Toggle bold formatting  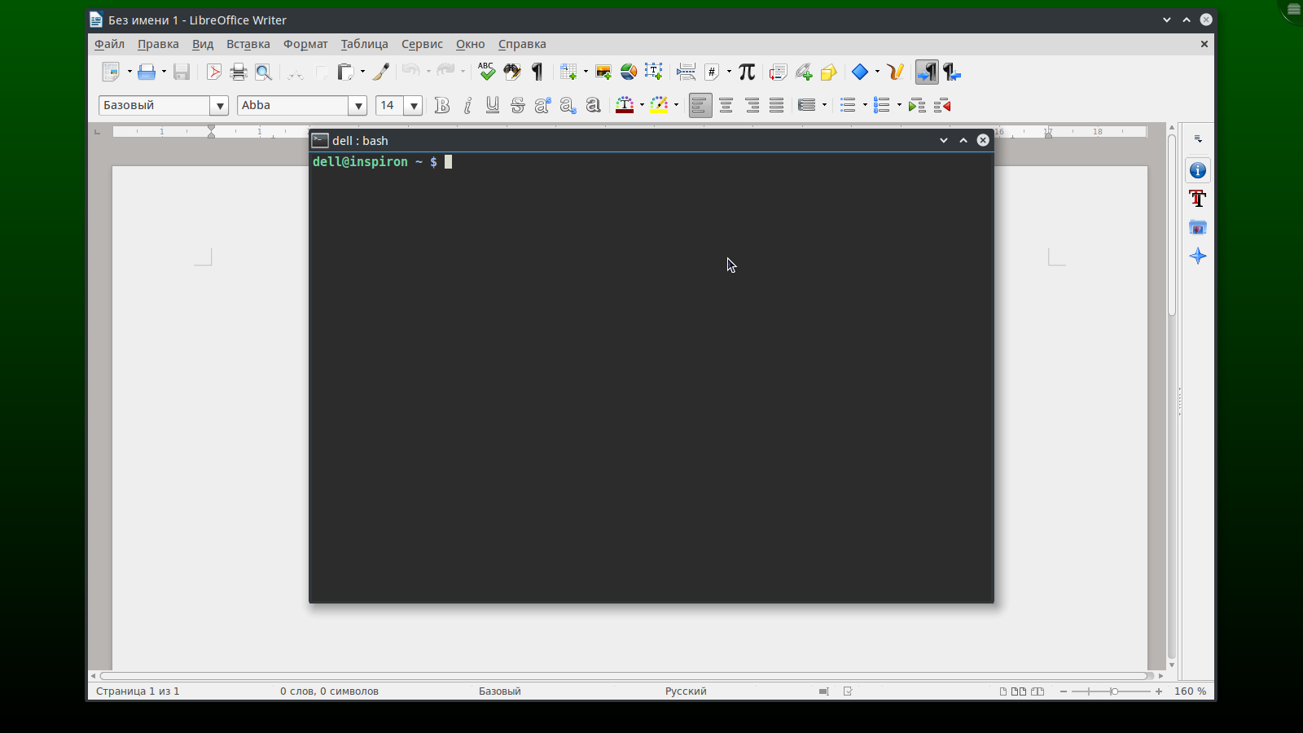pos(442,106)
